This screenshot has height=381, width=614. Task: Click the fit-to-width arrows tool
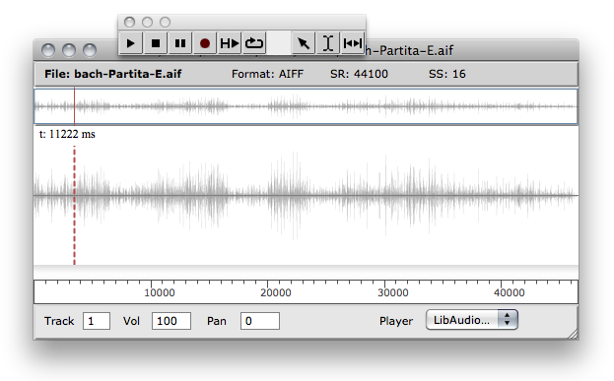(x=353, y=43)
